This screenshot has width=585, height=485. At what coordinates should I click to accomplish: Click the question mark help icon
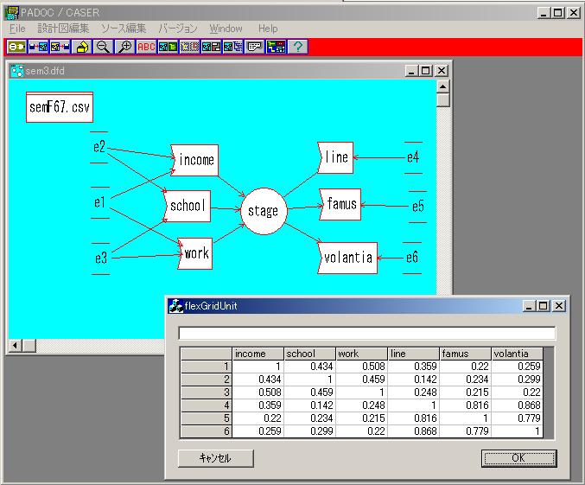(x=298, y=47)
